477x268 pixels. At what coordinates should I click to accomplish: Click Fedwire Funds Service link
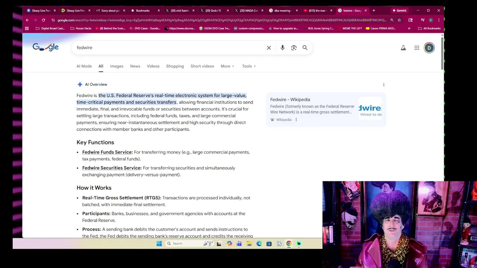pos(107,152)
